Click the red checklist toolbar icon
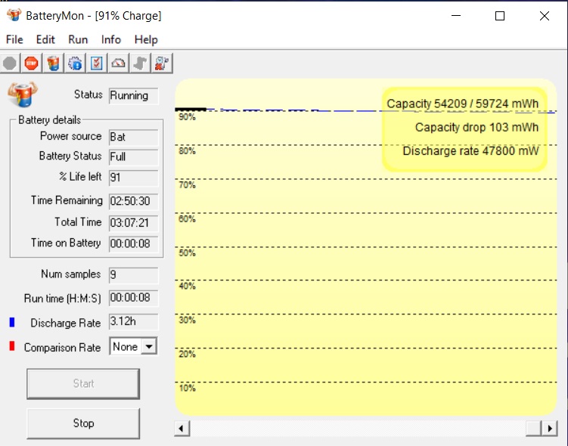 [x=97, y=63]
